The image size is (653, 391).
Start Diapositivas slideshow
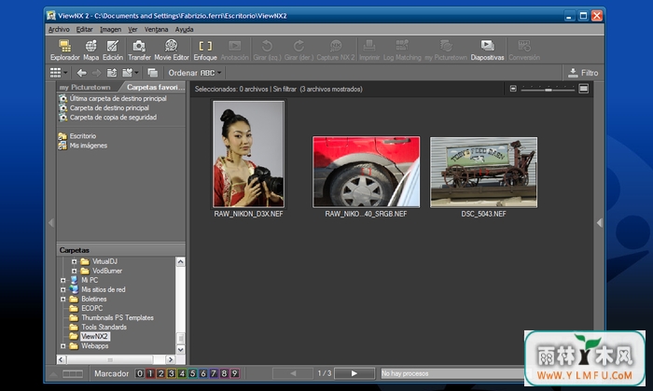click(x=487, y=50)
